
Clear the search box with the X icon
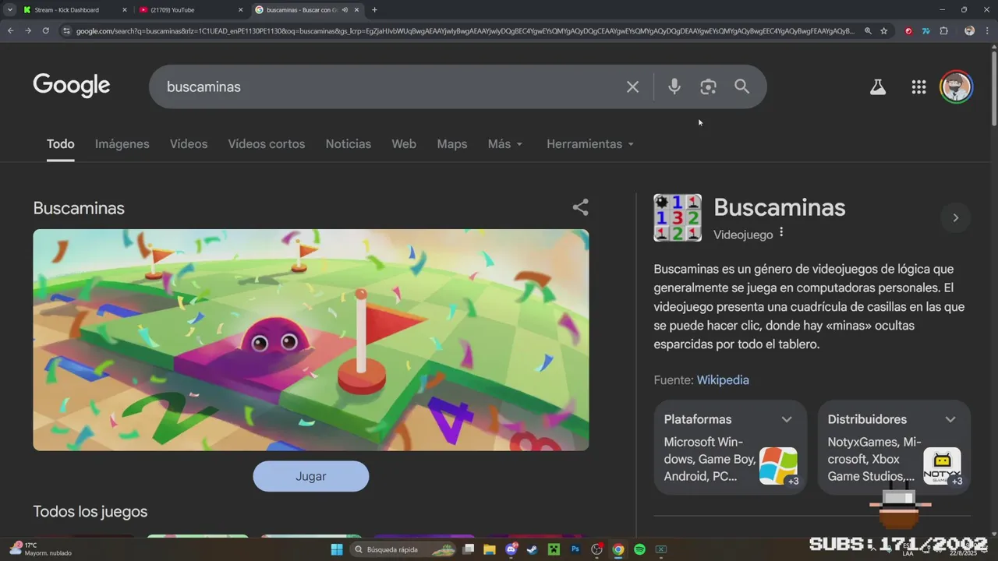[x=632, y=86]
